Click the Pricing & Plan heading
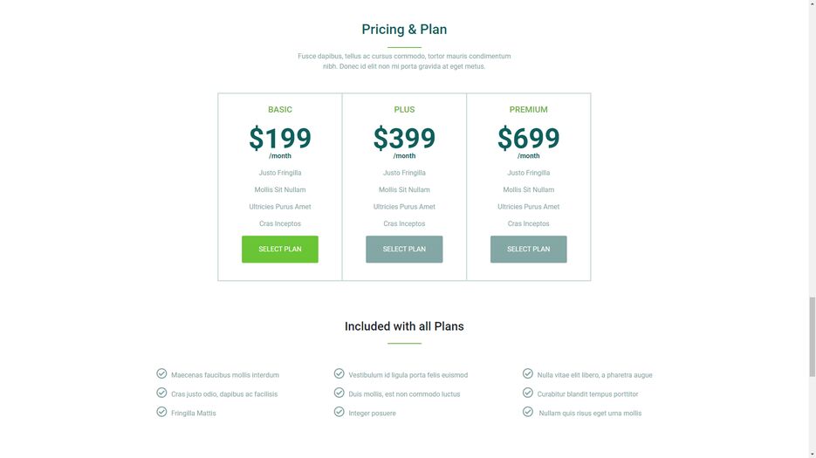Viewport: 816px width, 458px height. [404, 29]
